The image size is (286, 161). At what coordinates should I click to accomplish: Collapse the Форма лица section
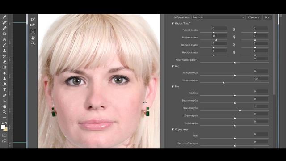[172, 129]
